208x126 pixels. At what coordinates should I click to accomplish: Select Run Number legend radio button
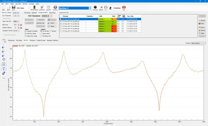41,31
